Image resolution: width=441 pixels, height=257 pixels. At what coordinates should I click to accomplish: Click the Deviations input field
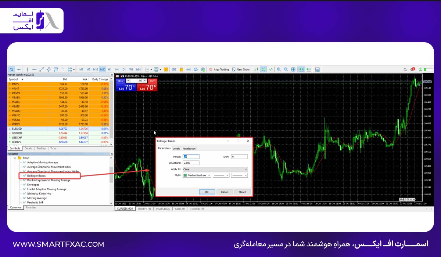(x=191, y=163)
